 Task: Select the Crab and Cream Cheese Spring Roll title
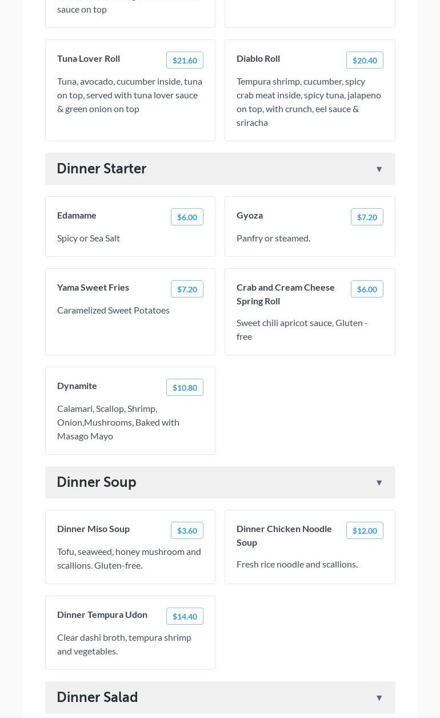[x=286, y=294]
